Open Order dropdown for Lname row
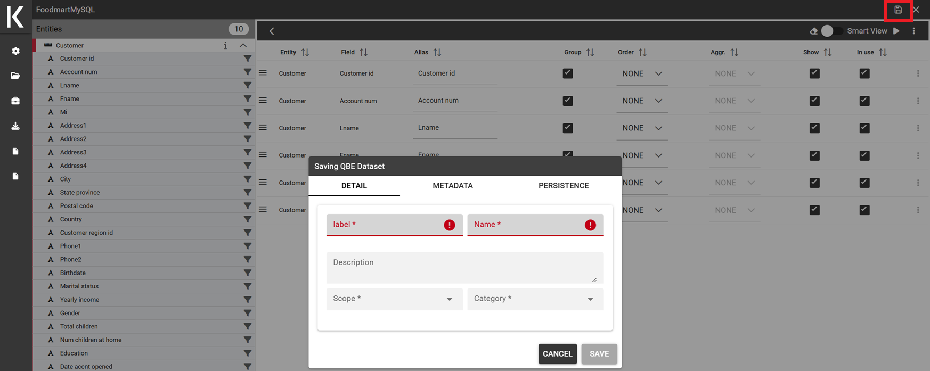Viewport: 930px width, 371px height. [642, 128]
